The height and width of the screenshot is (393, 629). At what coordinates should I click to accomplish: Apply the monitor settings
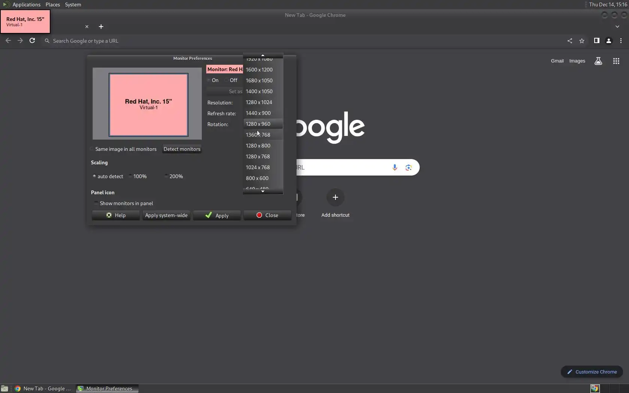click(217, 215)
